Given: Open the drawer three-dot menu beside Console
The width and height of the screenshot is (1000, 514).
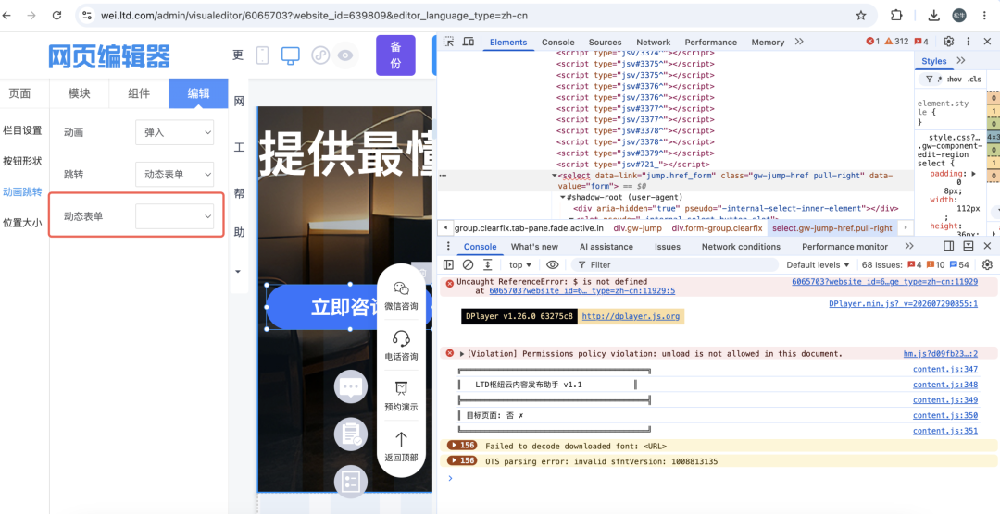Looking at the screenshot, I should coord(448,247).
